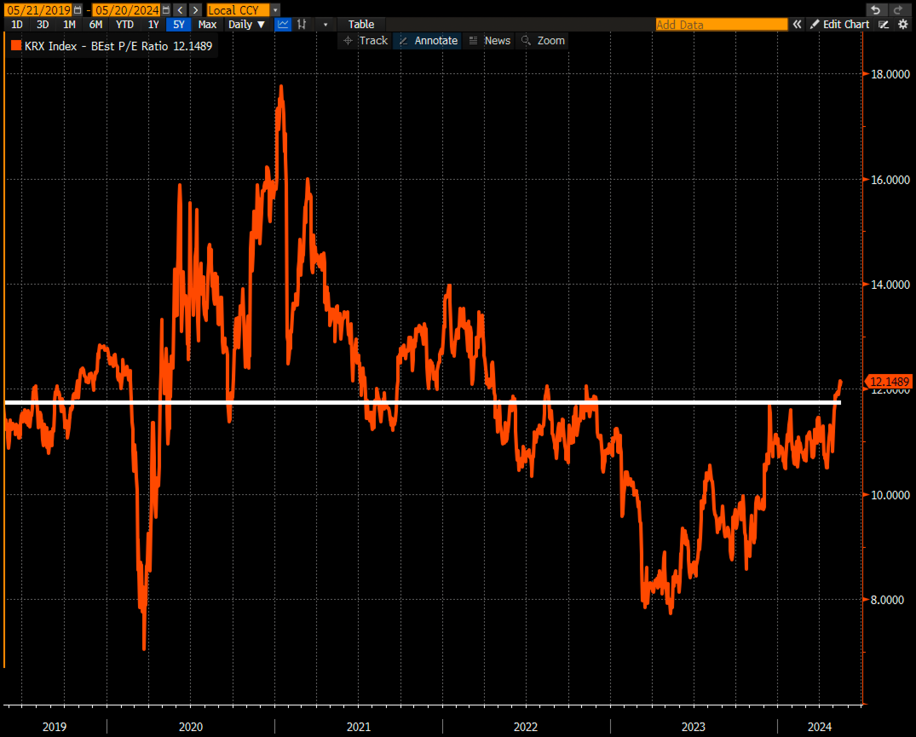Click the Annotate pencil icon
The image size is (916, 737).
[x=403, y=41]
